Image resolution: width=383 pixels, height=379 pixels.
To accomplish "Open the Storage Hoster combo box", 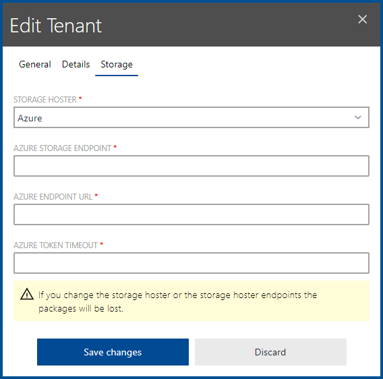I will [x=191, y=117].
